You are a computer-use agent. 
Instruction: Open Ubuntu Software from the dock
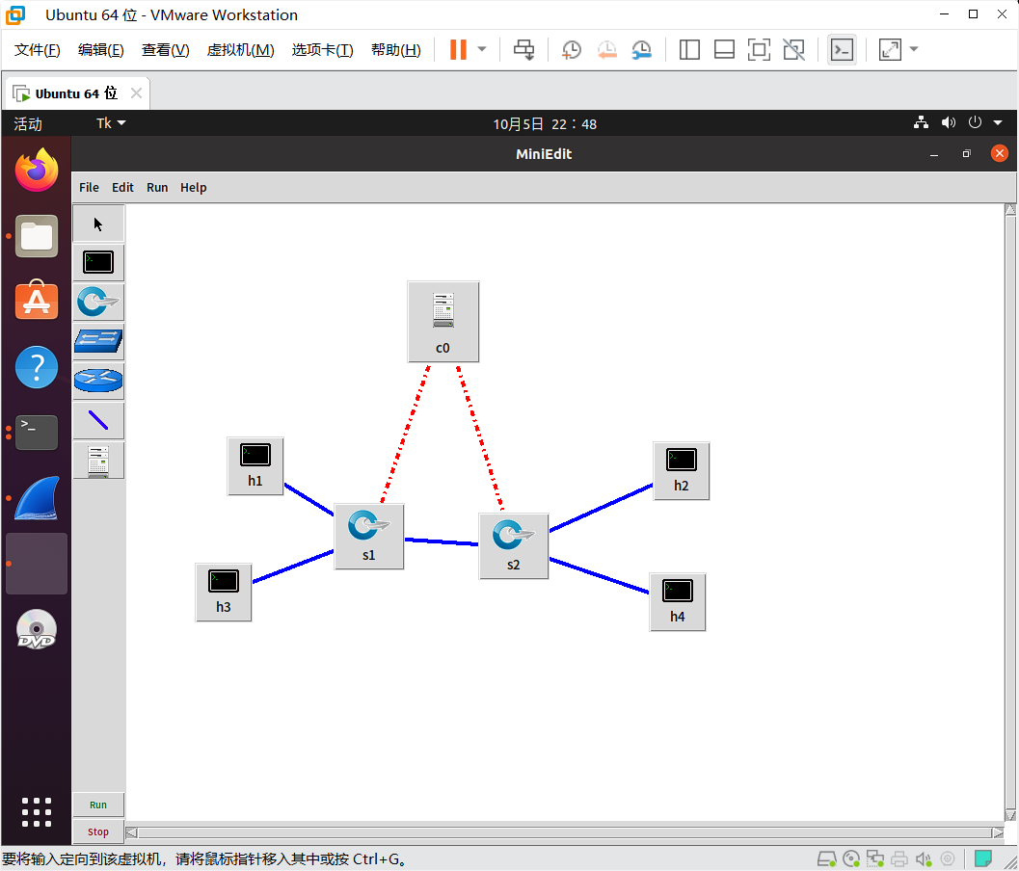(x=37, y=301)
